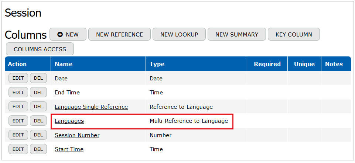Click the NEW SUMMARY button
Image resolution: width=355 pixels, height=163 pixels.
pyautogui.click(x=236, y=34)
